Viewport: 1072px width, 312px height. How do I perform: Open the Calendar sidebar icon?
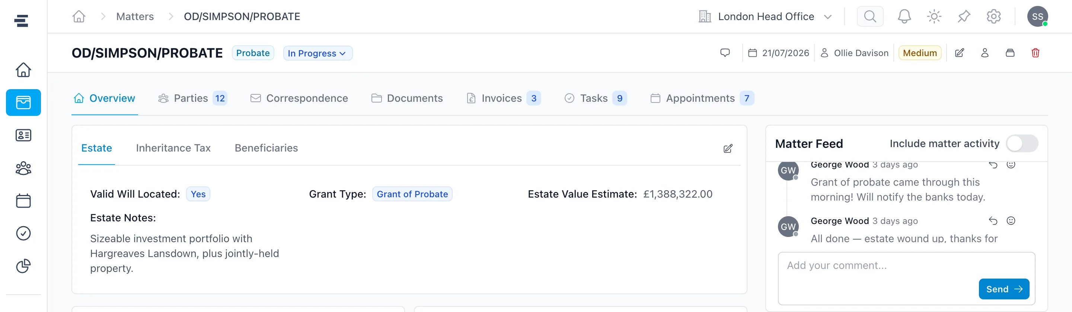pos(23,201)
